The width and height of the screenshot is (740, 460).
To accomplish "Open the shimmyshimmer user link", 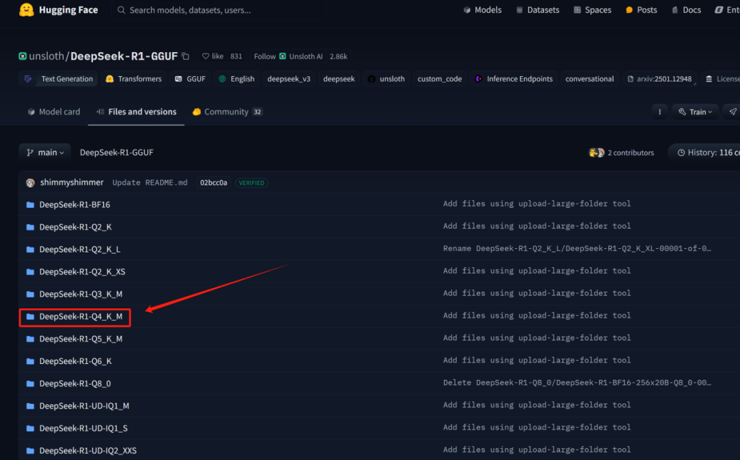I will click(72, 182).
